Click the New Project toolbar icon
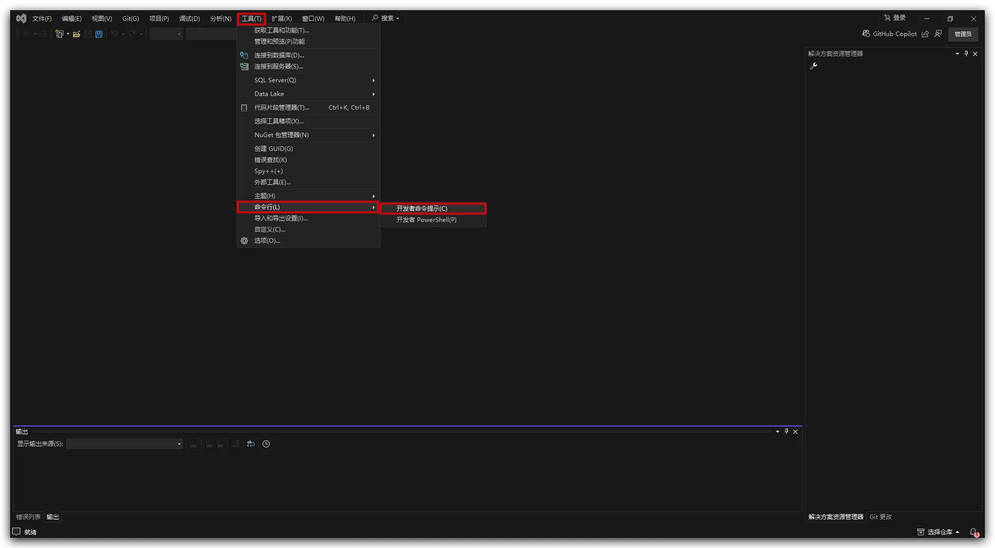995x548 pixels. pyautogui.click(x=59, y=34)
